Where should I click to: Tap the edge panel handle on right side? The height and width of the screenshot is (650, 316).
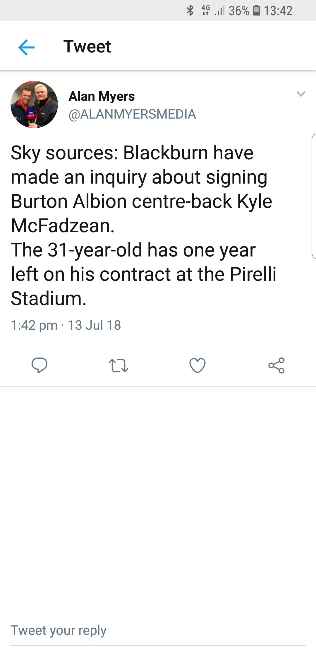pyautogui.click(x=314, y=196)
